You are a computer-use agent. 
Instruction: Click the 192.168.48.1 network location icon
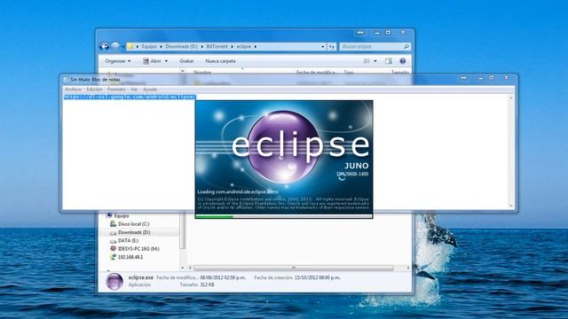coord(113,257)
